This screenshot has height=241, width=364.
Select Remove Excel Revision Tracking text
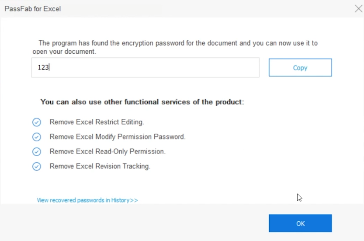[x=100, y=167]
